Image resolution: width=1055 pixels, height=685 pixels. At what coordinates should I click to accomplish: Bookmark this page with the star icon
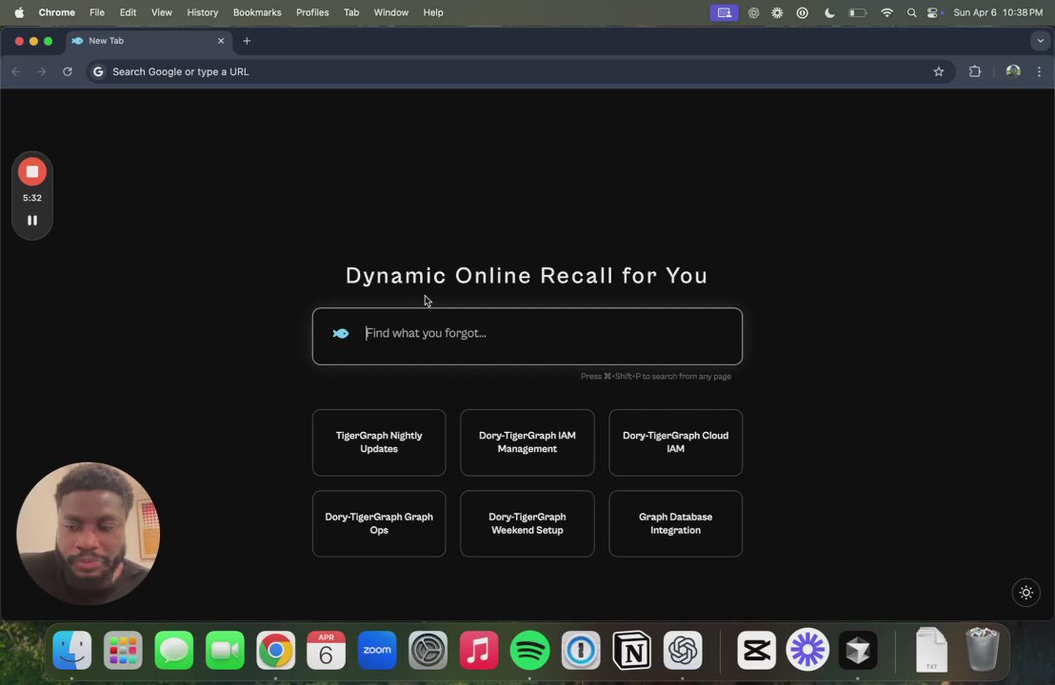click(938, 71)
